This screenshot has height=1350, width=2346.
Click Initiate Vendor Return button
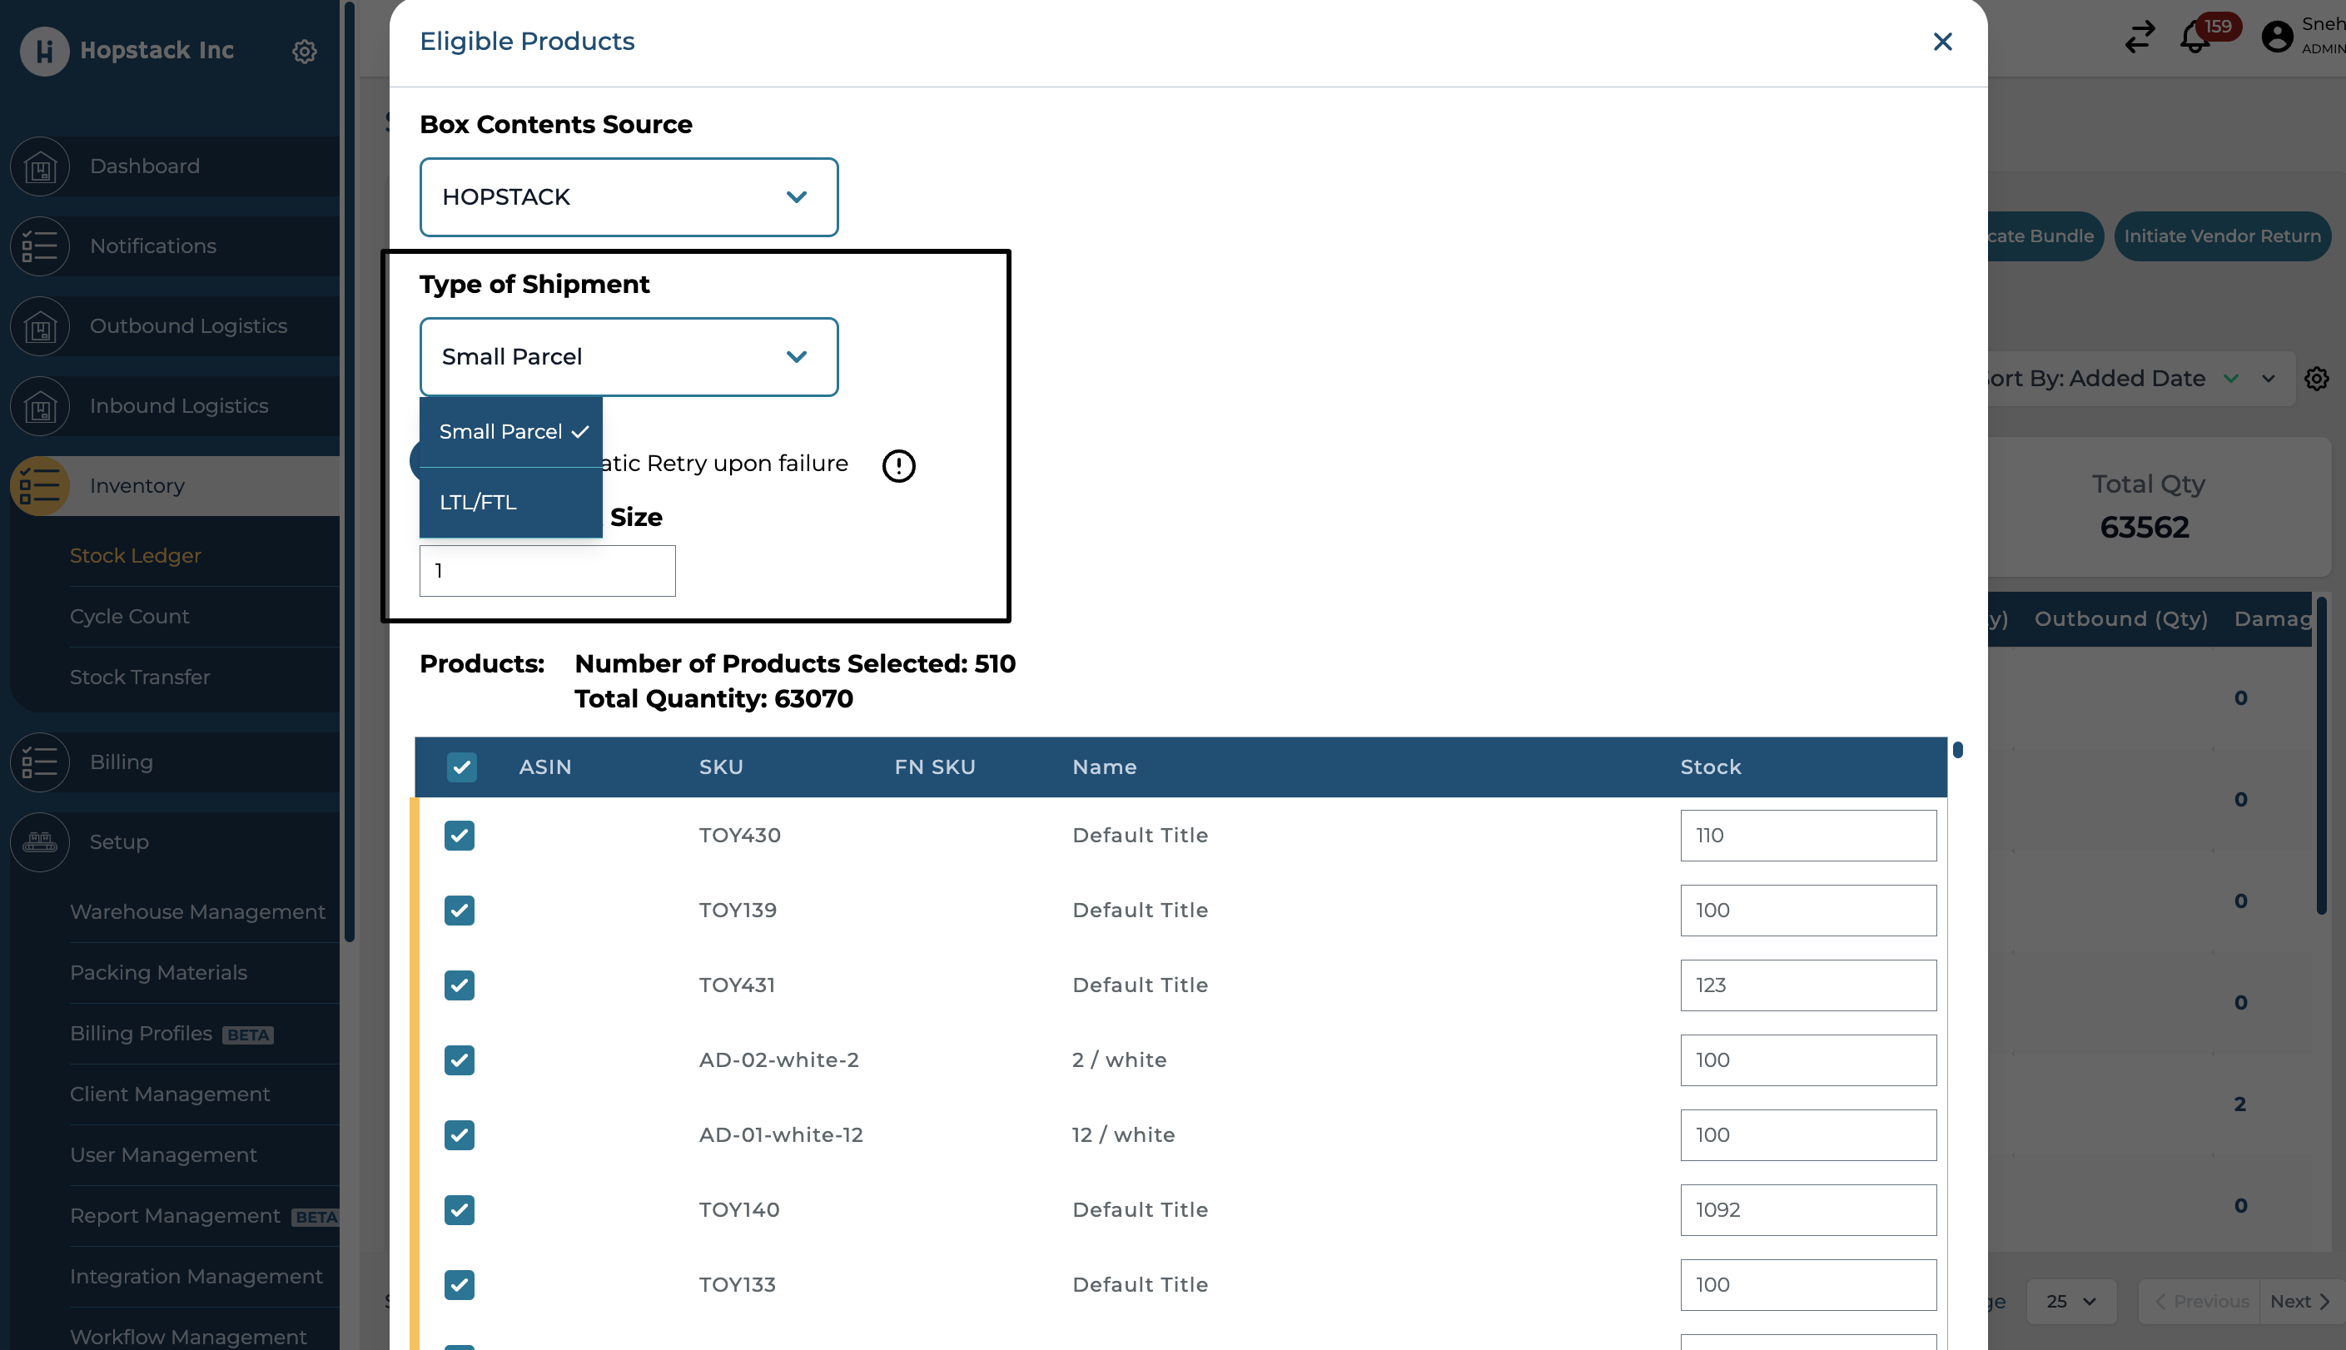[2222, 236]
